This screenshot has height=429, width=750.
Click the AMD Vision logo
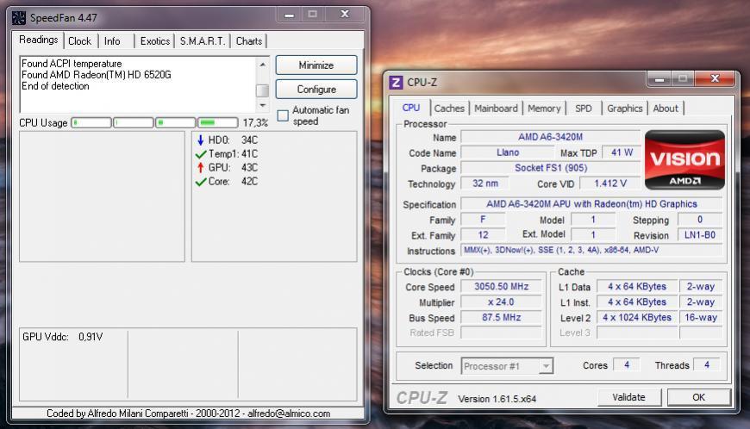pyautogui.click(x=684, y=159)
